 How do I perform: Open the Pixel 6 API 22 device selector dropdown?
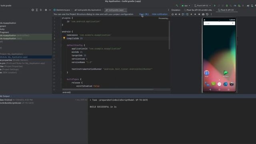pyautogui.click(x=202, y=6)
